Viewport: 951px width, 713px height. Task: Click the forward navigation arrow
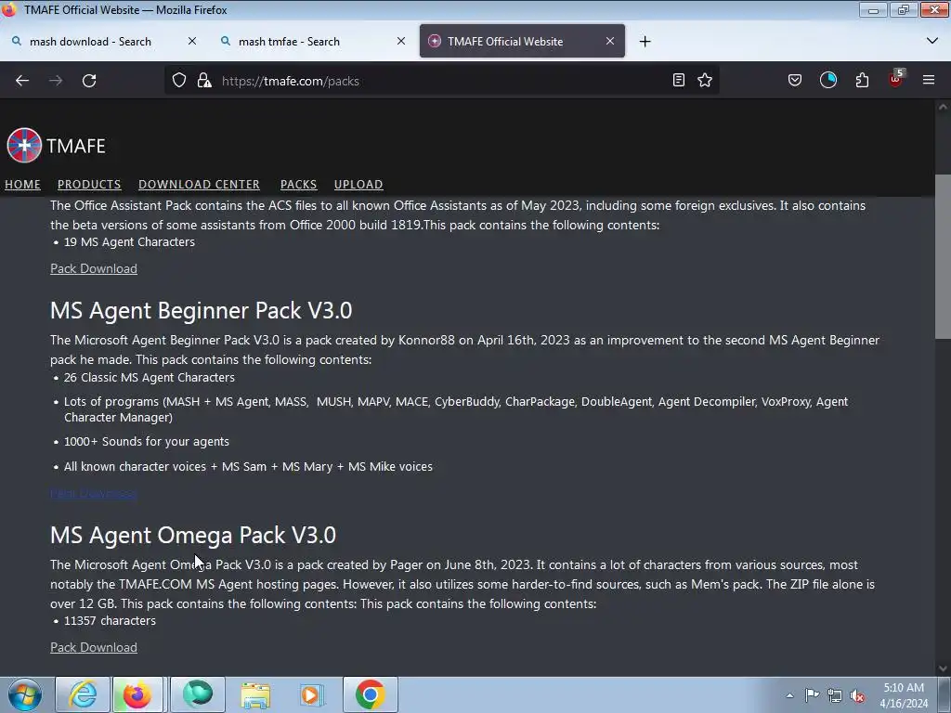(x=56, y=81)
